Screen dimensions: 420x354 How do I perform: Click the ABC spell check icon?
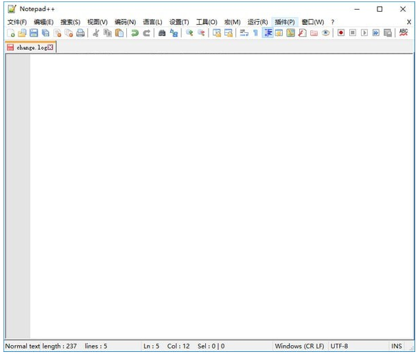404,33
